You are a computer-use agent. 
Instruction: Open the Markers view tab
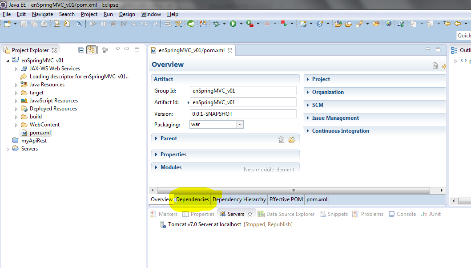pyautogui.click(x=164, y=214)
